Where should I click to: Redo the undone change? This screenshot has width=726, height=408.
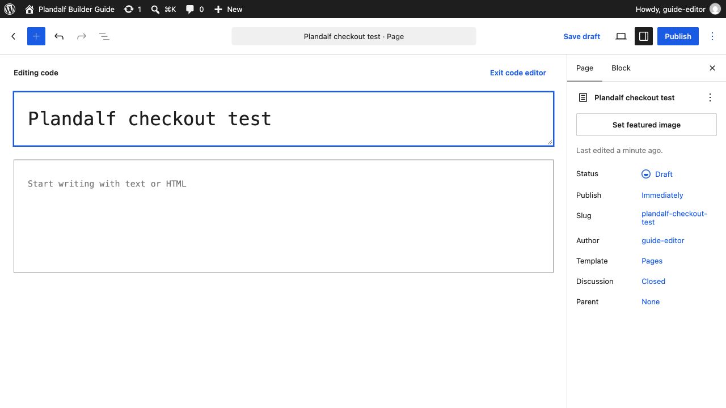pos(82,36)
